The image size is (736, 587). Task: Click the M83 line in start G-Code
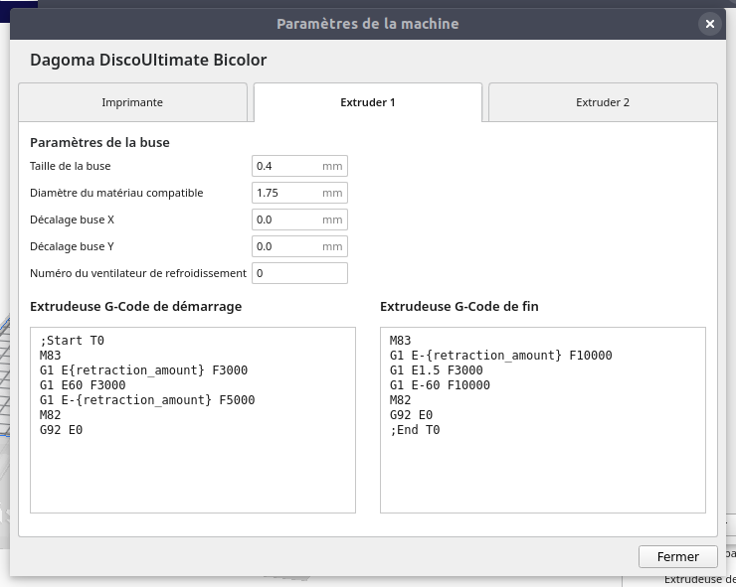click(50, 356)
